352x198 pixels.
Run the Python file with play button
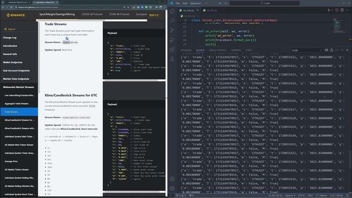[329, 10]
